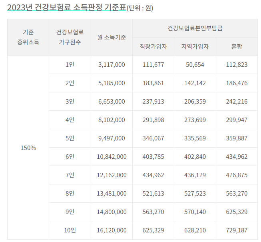Click the 월 소득기준 column header

112,37
